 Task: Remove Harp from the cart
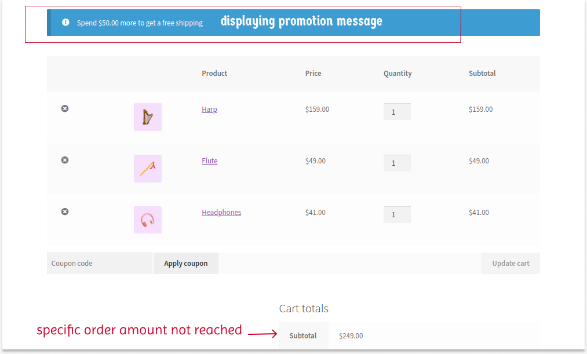[65, 108]
